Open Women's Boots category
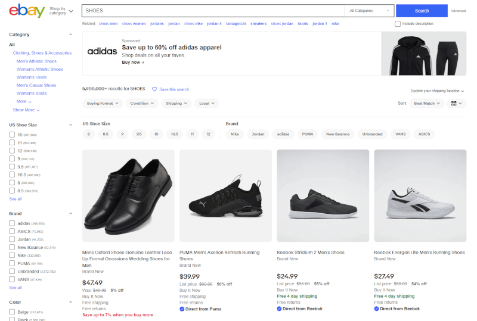Image resolution: width=477 pixels, height=321 pixels. [32, 94]
